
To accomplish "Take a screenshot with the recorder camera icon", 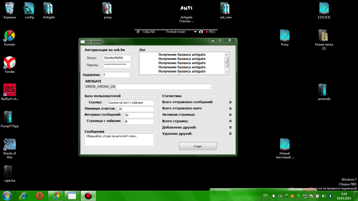I will pos(201,32).
